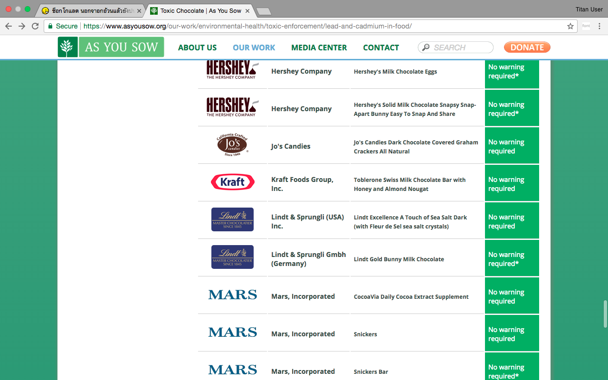Viewport: 608px width, 380px height.
Task: Click "CocoaVia Daily Cocoa Extract Supplement" text
Action: tap(411, 297)
